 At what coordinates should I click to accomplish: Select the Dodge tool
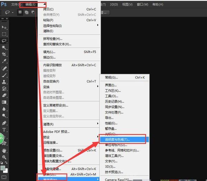pos(4,116)
